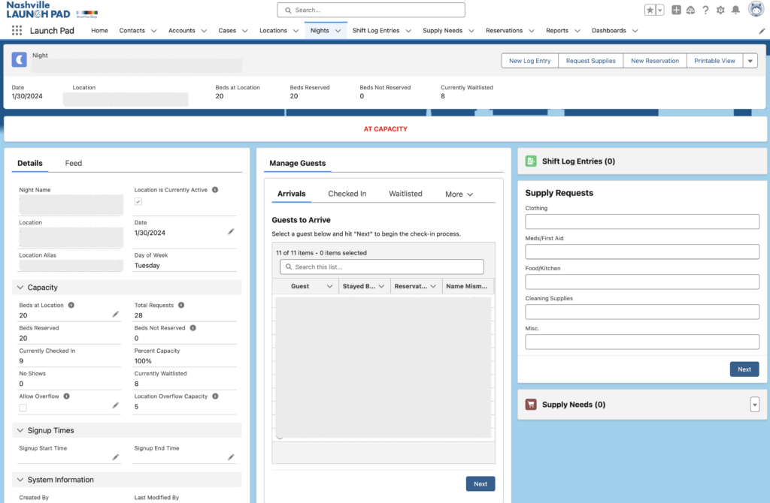Click the edit navigation pencil icon

(762, 31)
